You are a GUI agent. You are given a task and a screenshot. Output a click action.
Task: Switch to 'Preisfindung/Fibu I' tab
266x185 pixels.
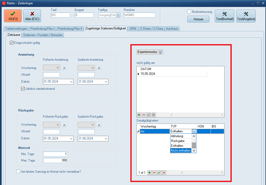coord(43,28)
